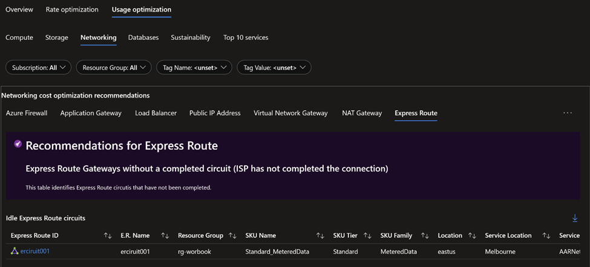Sort by Service Location column

point(546,236)
